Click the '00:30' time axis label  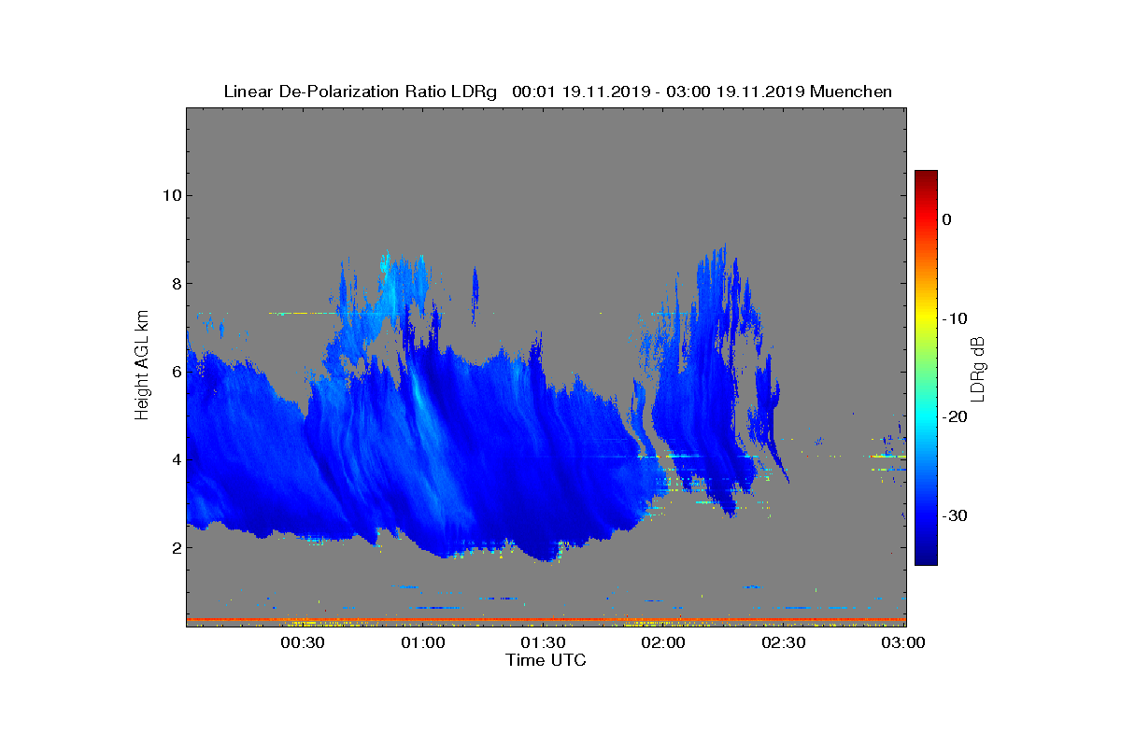click(303, 642)
